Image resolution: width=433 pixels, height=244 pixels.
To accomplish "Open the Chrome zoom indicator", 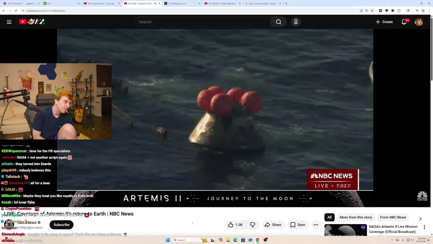I will coord(366,11).
